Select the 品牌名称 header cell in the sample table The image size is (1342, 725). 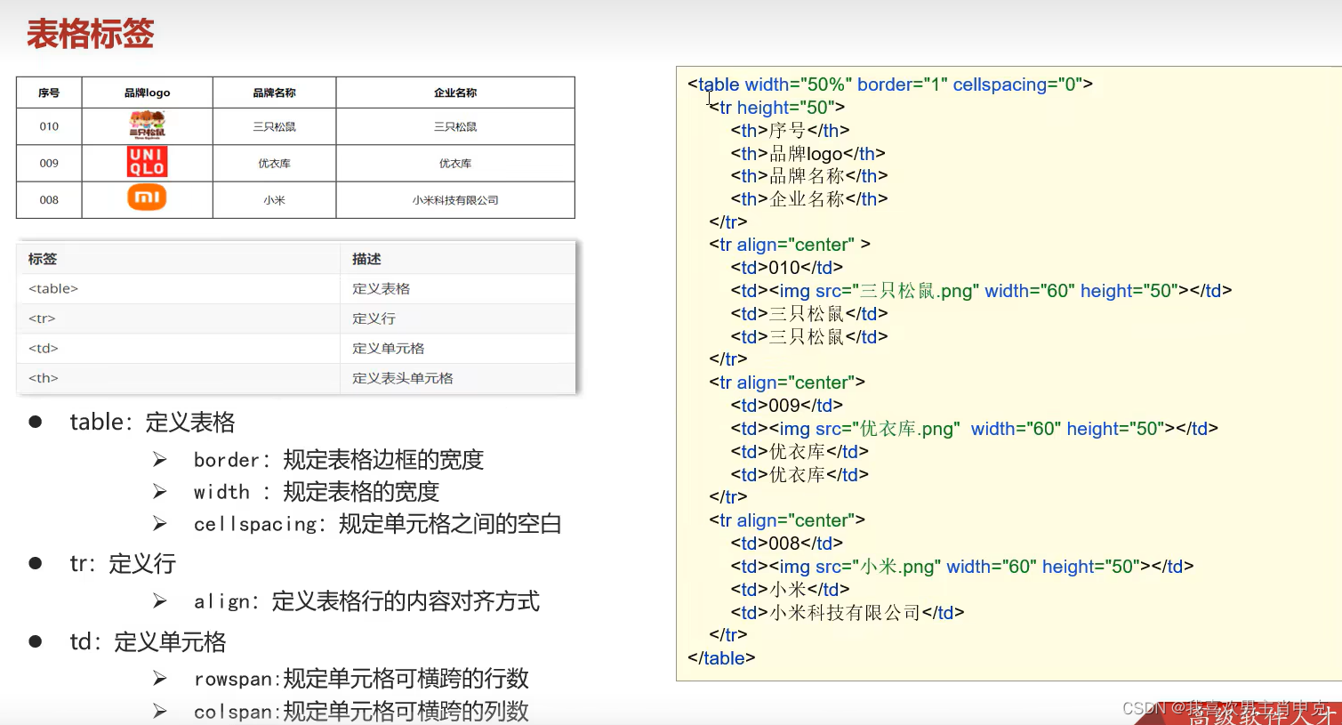coord(274,93)
